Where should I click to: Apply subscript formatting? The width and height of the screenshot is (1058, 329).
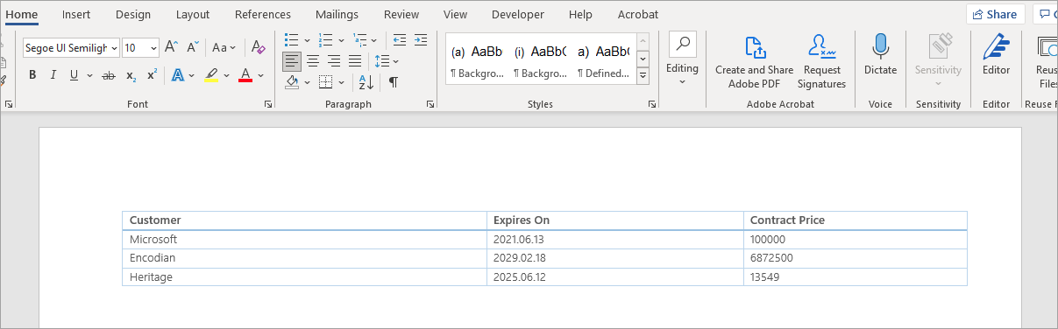point(131,75)
